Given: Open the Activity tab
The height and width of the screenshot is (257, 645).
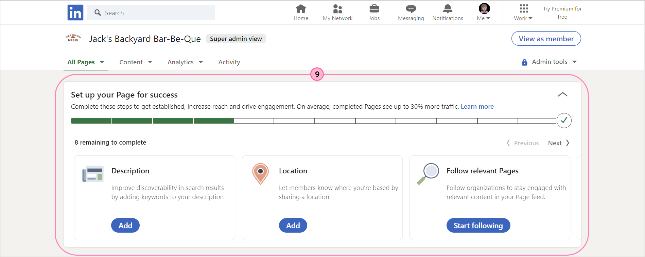Looking at the screenshot, I should 229,62.
